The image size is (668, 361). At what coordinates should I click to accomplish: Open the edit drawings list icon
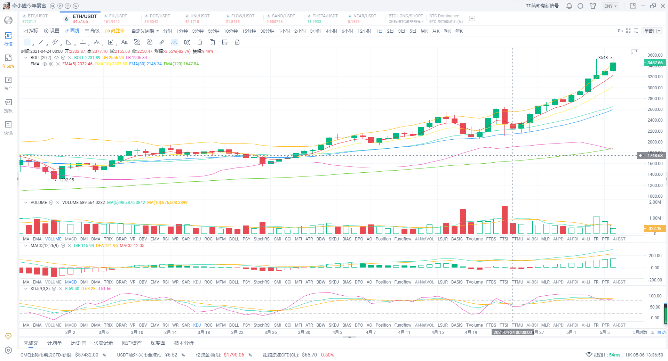pos(225,42)
